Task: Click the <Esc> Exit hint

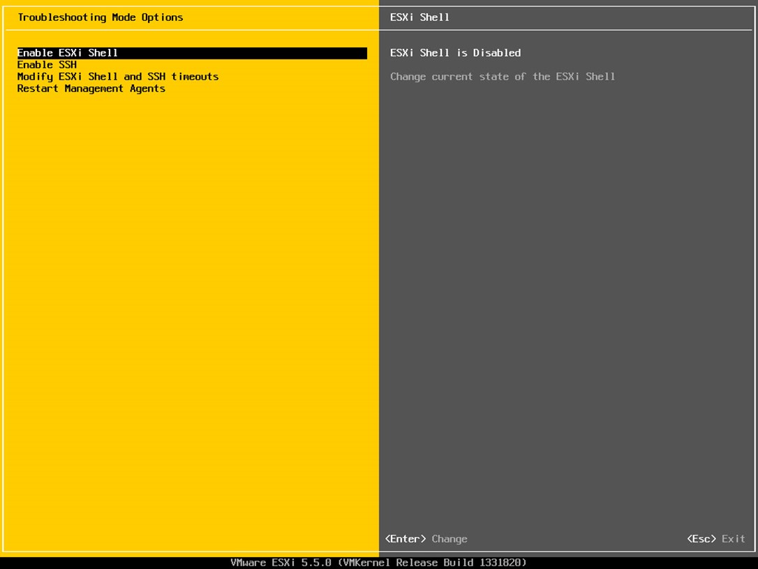Action: [x=716, y=538]
